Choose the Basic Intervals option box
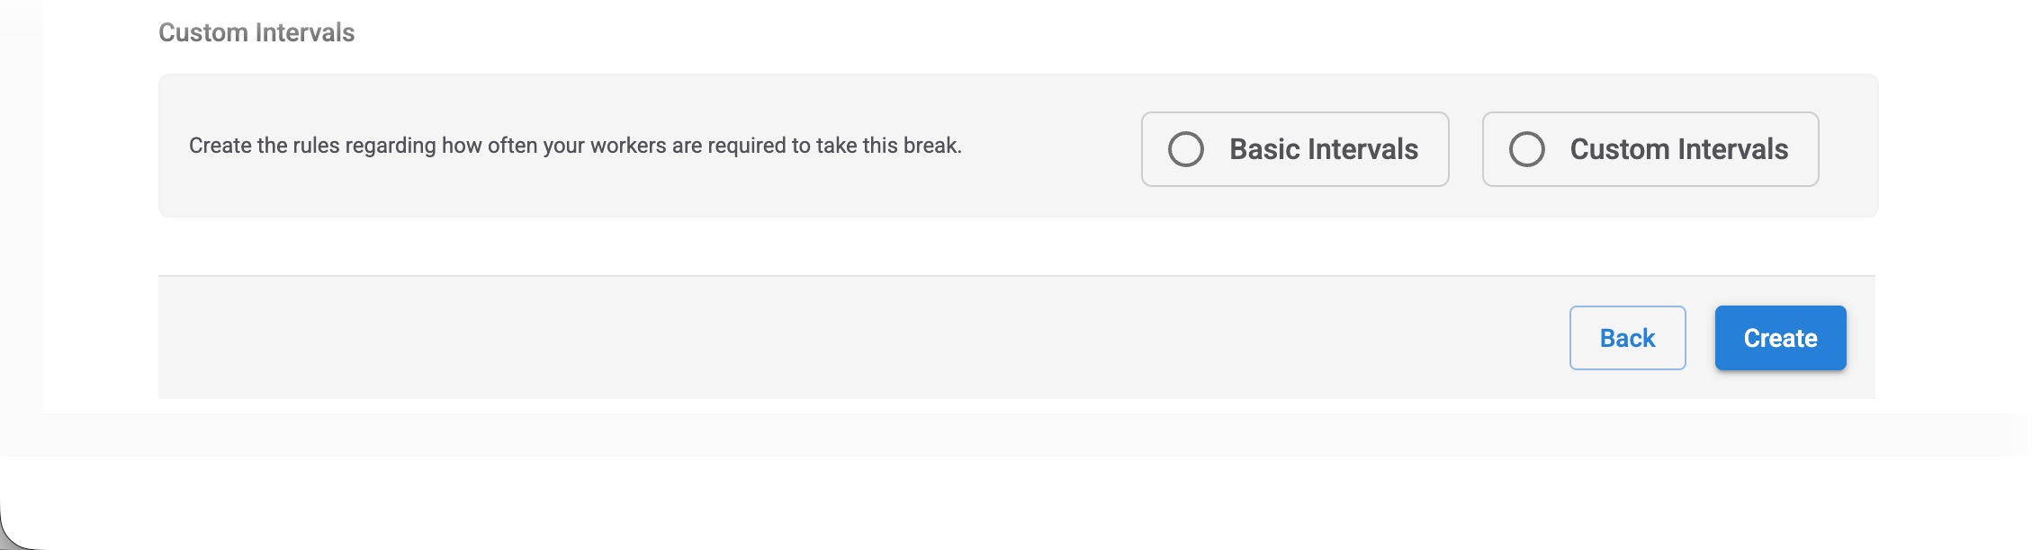The height and width of the screenshot is (550, 2032). [x=1295, y=149]
